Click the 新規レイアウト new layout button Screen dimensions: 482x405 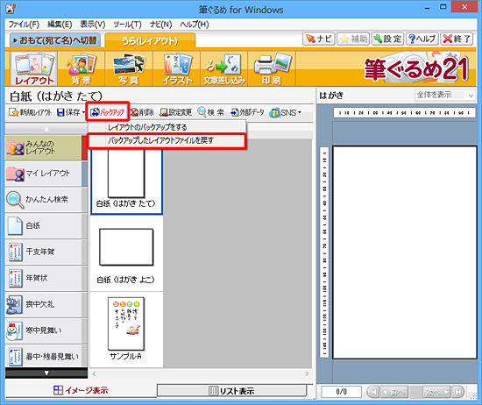coord(30,112)
